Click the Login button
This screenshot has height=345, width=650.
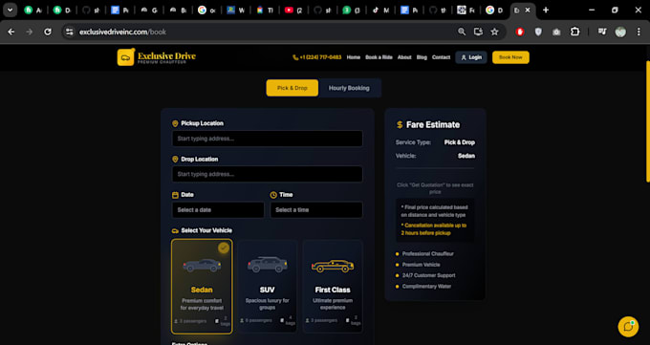[x=471, y=57]
